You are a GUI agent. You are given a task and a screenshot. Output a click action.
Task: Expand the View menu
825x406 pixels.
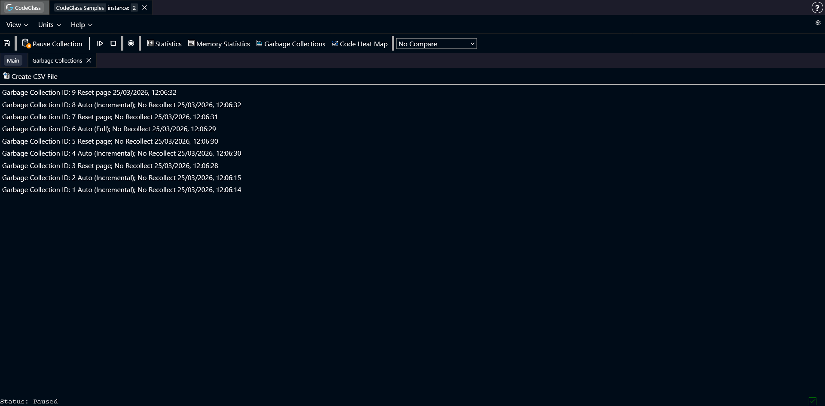point(16,24)
